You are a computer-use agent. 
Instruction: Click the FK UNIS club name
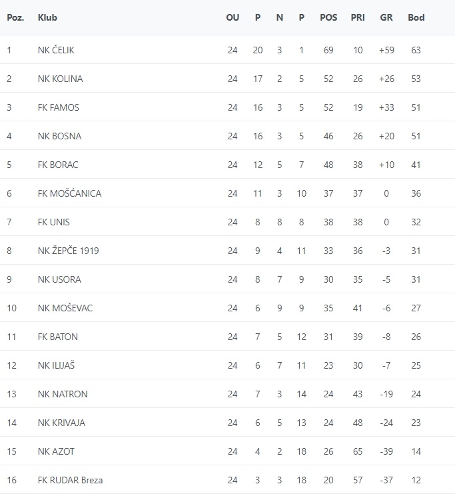pos(54,222)
